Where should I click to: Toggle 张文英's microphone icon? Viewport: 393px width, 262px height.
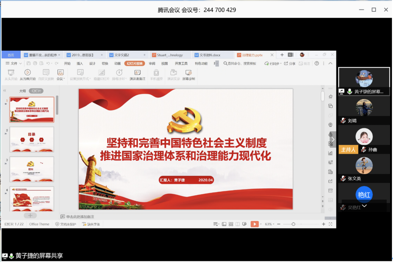(x=343, y=179)
